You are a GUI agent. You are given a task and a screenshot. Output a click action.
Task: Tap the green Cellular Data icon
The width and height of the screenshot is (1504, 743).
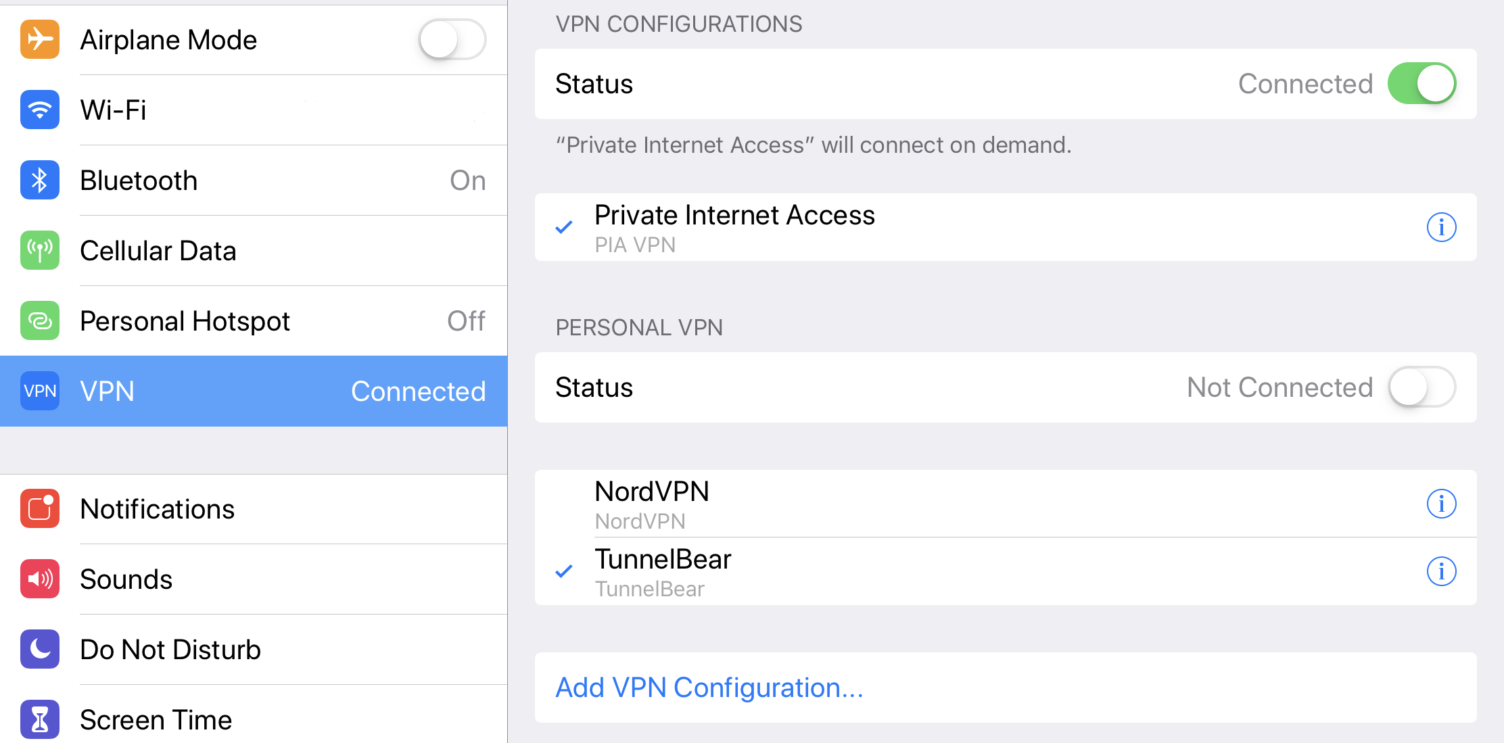(40, 250)
